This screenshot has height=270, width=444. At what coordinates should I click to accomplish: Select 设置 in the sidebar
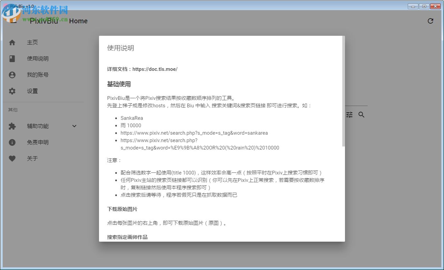32,91
